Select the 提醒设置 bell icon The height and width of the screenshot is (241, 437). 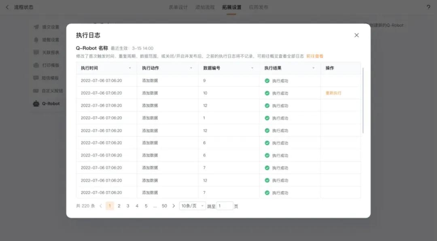[x=36, y=40]
